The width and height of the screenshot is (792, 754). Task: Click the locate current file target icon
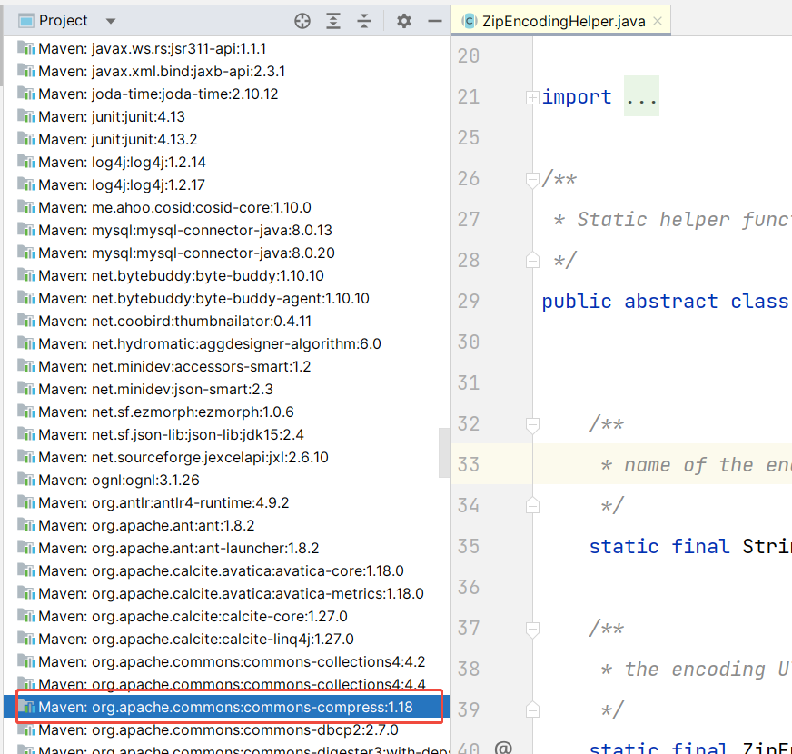coord(302,21)
